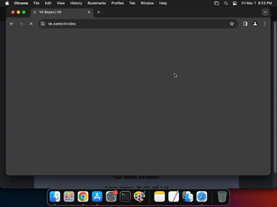The height and width of the screenshot is (207, 277).
Task: Open the File menu
Action: (37, 3)
